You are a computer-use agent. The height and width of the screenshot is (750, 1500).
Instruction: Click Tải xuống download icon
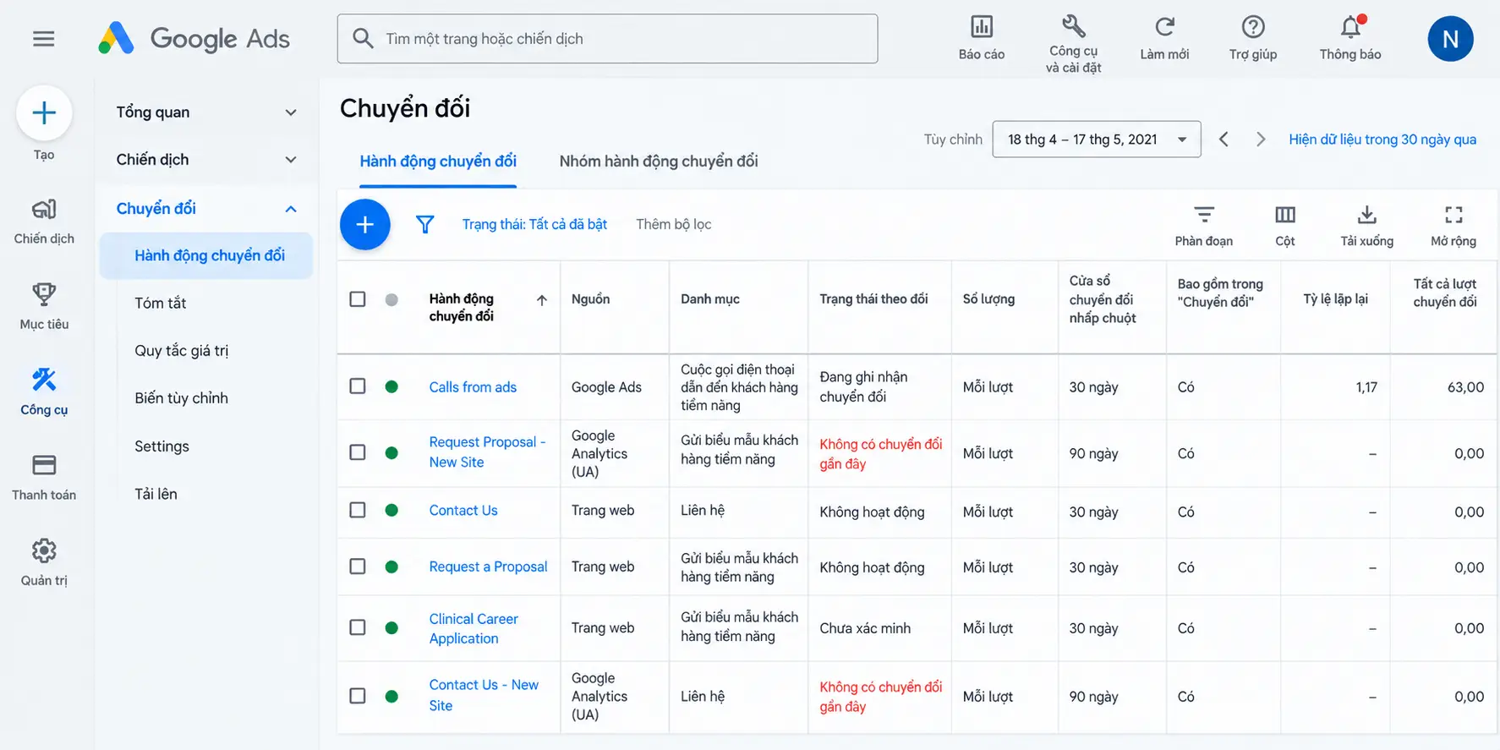[1367, 215]
